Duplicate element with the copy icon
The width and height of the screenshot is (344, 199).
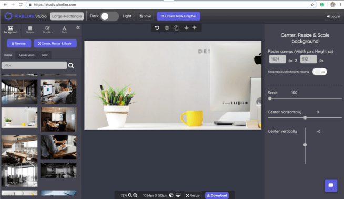tap(176, 28)
